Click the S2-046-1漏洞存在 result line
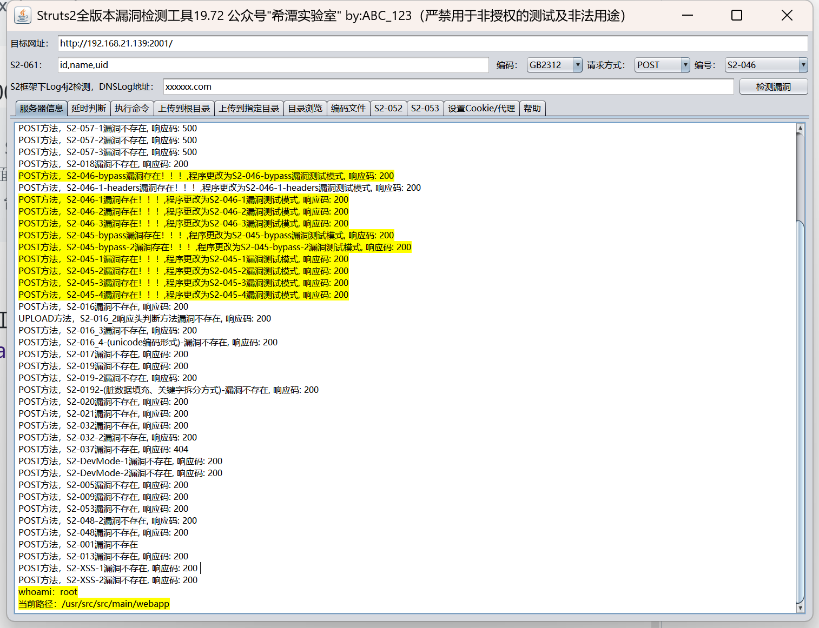 click(183, 199)
